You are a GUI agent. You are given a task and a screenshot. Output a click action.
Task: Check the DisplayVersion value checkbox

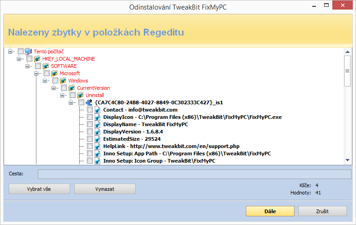[90, 132]
